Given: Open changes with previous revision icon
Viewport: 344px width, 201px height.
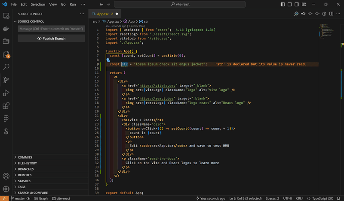Looking at the screenshot, I should pyautogui.click(x=303, y=14).
